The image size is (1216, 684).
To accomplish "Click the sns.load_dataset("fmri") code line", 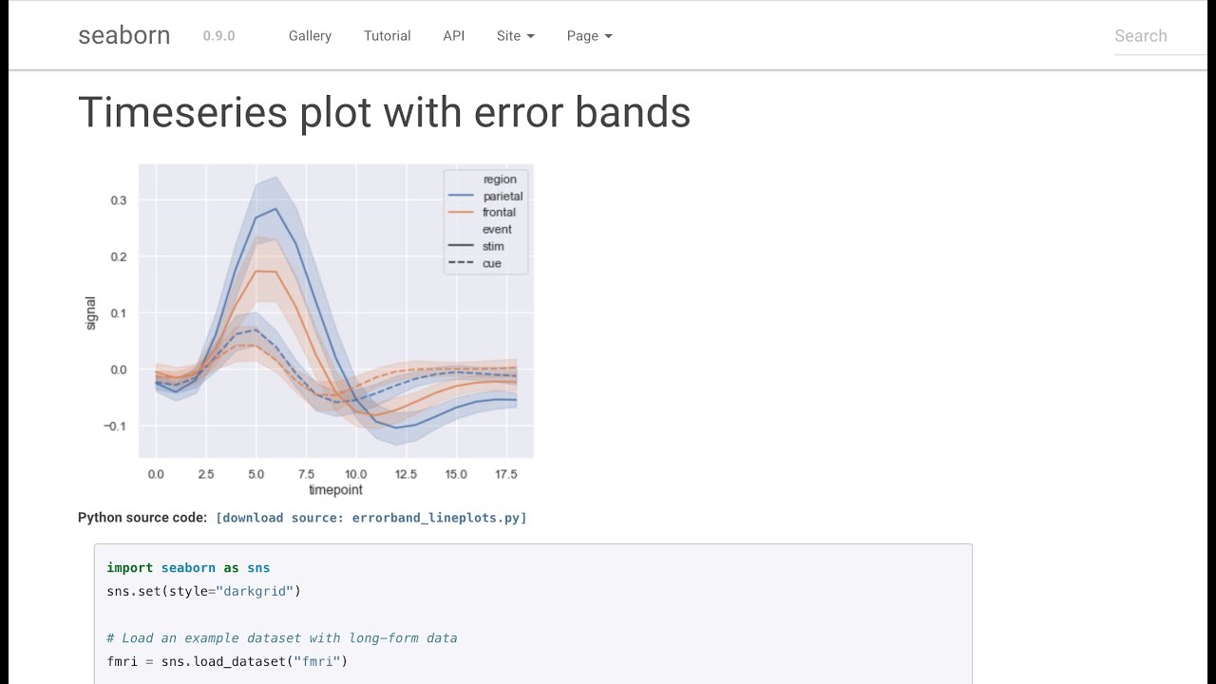I will (x=227, y=661).
